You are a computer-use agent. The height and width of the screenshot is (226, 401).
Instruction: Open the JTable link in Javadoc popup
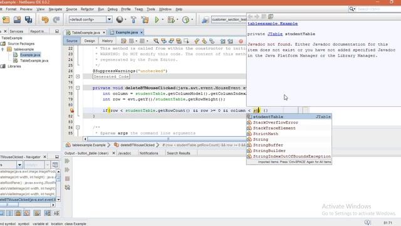click(275, 34)
